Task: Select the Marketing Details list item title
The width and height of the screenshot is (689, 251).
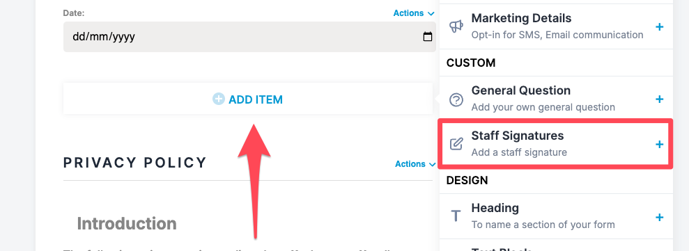Action: tap(521, 19)
